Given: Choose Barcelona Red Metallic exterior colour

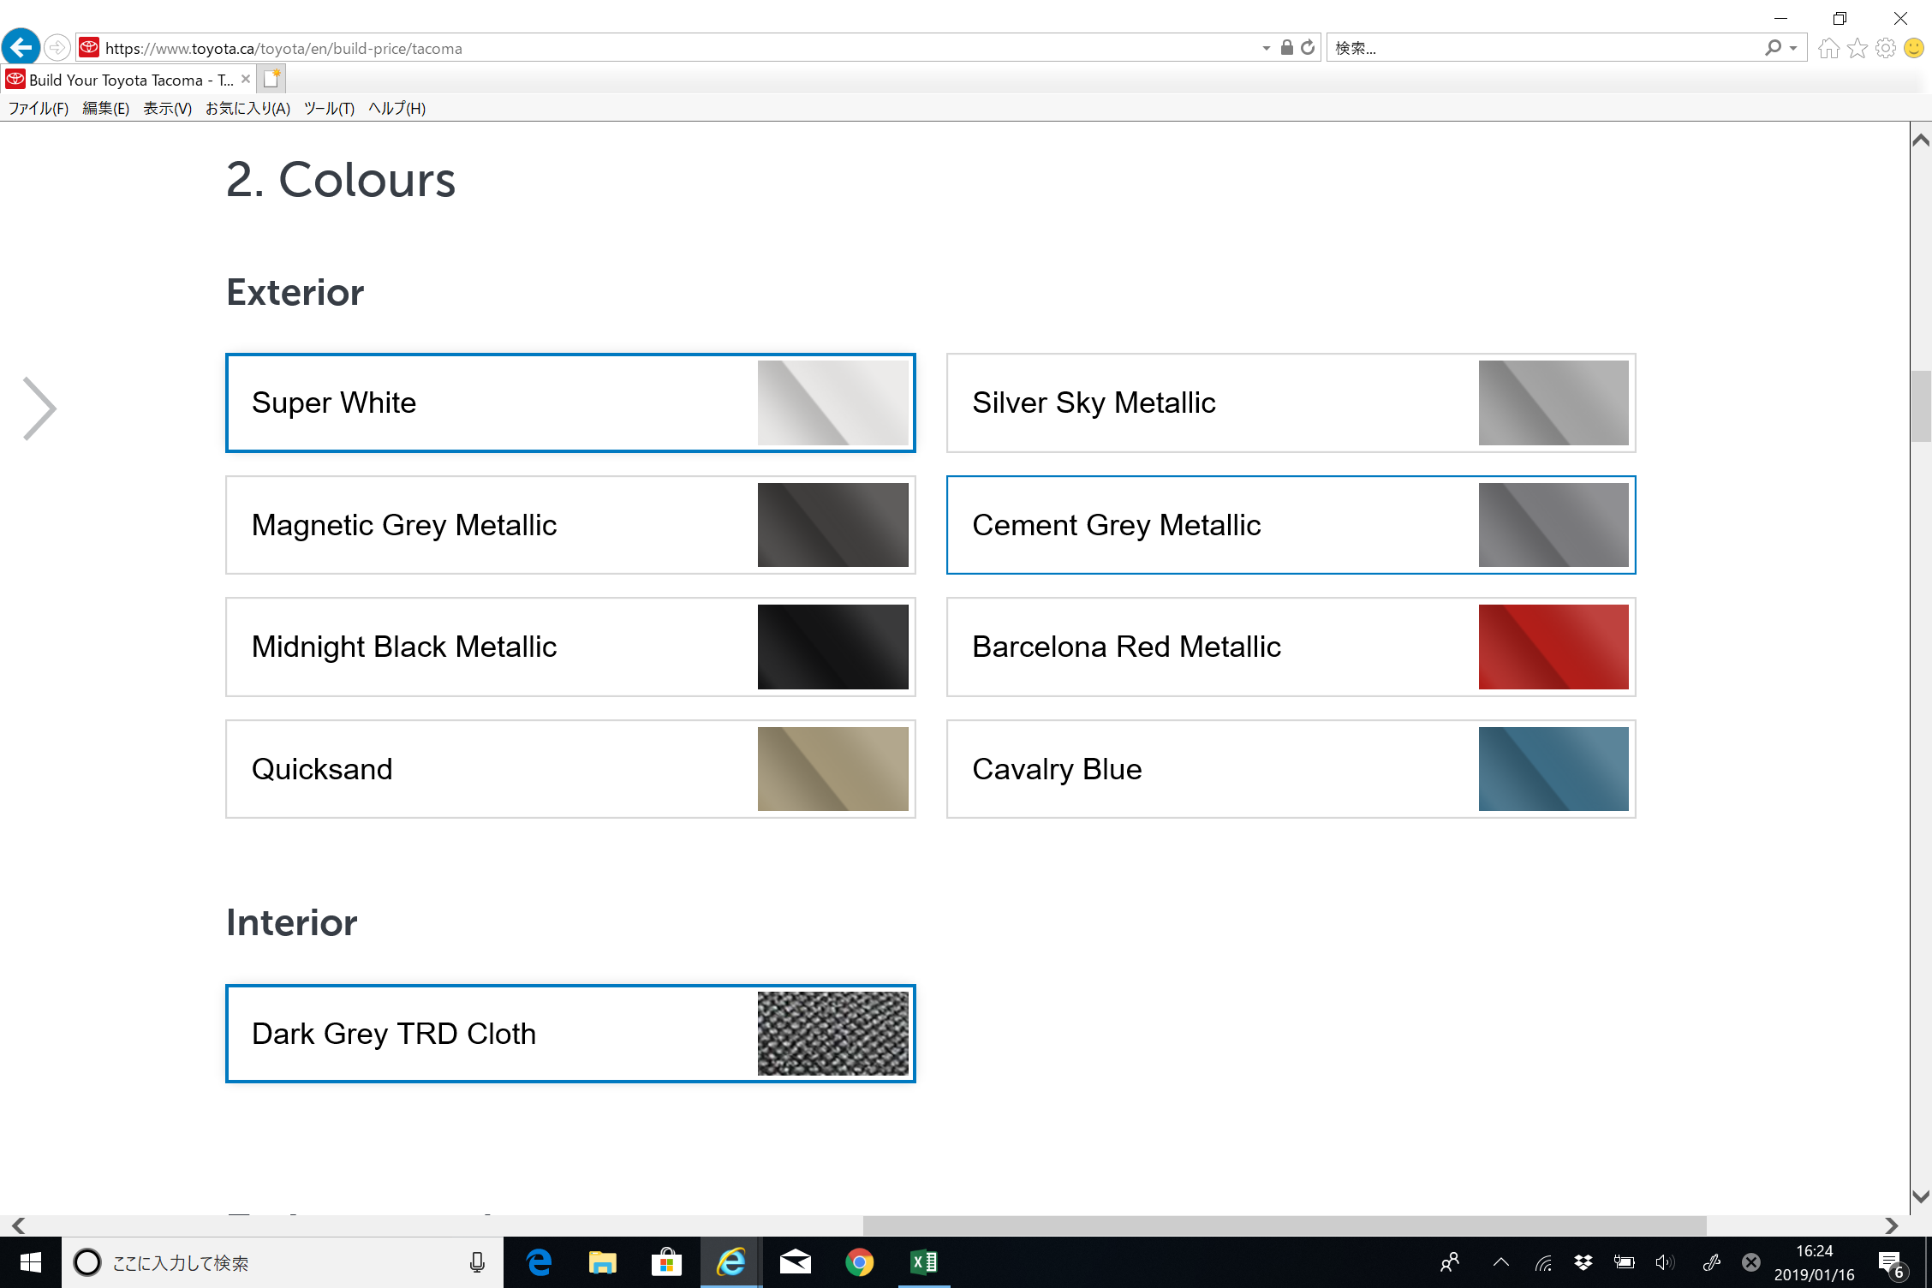Looking at the screenshot, I should click(x=1291, y=647).
